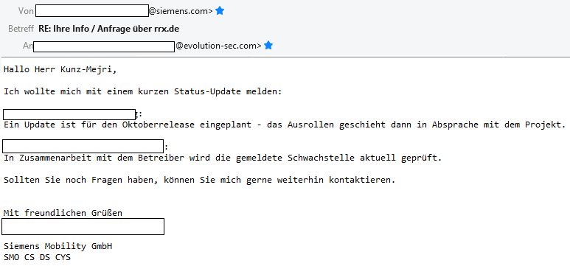The width and height of the screenshot is (570, 266).
Task: Click the star next to the evolution-sec.com recipient
Action: (268, 46)
